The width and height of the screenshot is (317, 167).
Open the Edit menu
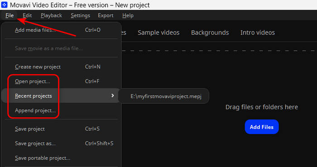(27, 15)
